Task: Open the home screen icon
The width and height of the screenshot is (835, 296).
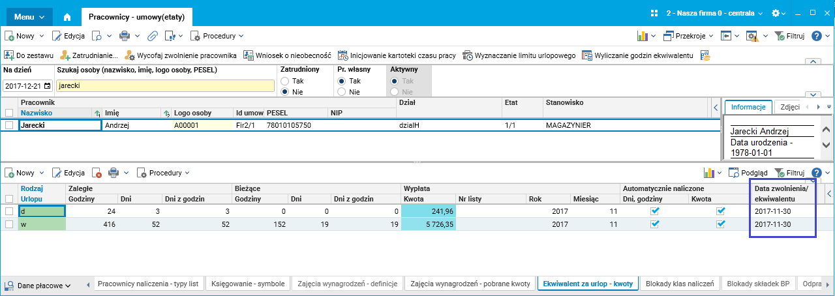Action: (67, 17)
